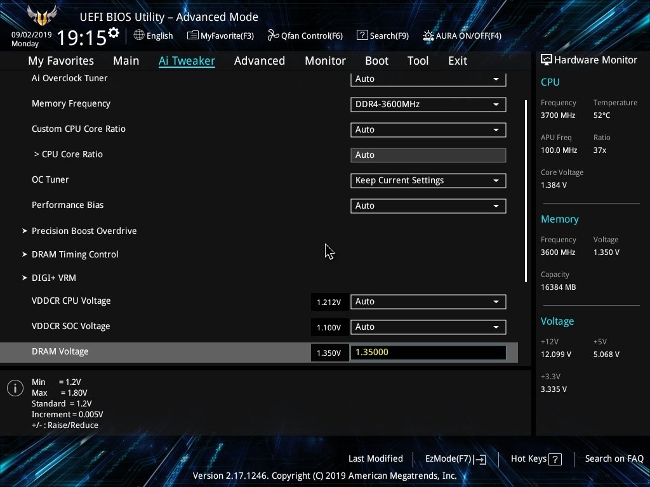
Task: Click the Core Voltage 1.384 V value
Action: 554,185
